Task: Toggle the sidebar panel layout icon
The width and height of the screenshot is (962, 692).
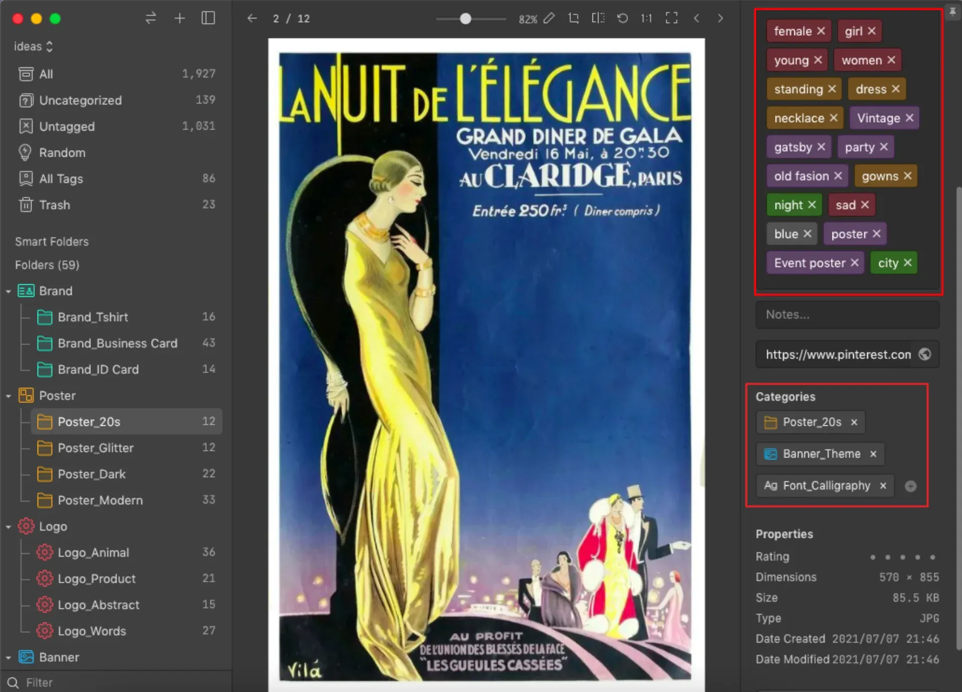Action: 208,18
